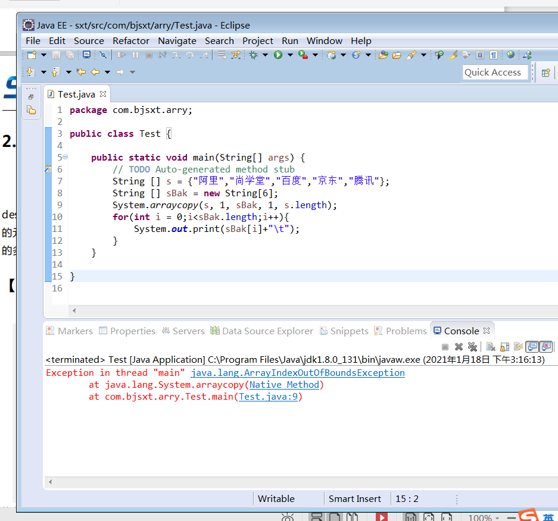Switch to the Snippets tab
This screenshot has width=558, height=521.
pyautogui.click(x=344, y=331)
